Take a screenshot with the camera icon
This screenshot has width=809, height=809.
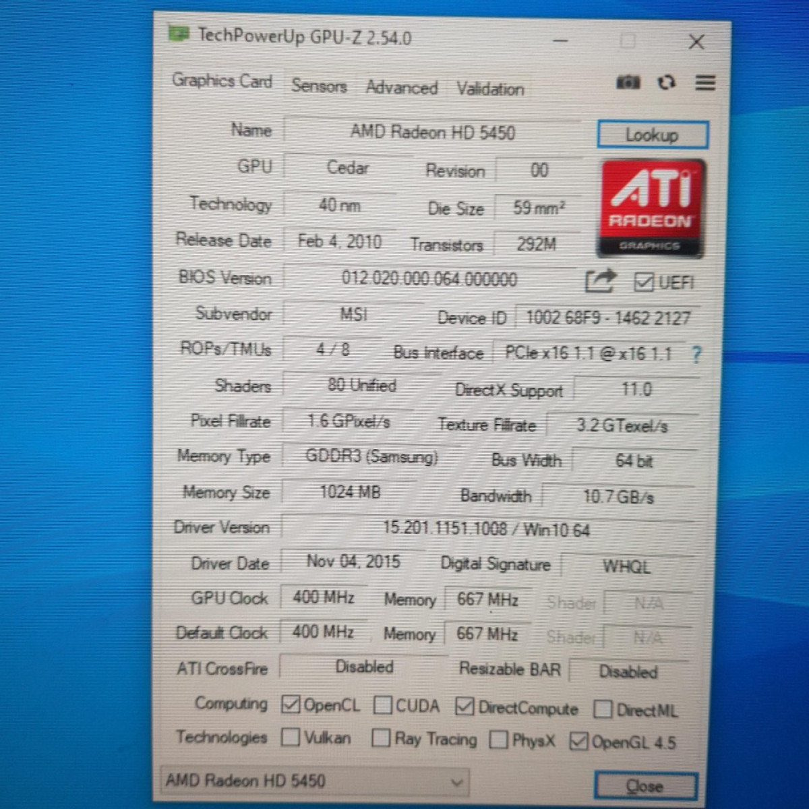pyautogui.click(x=628, y=82)
